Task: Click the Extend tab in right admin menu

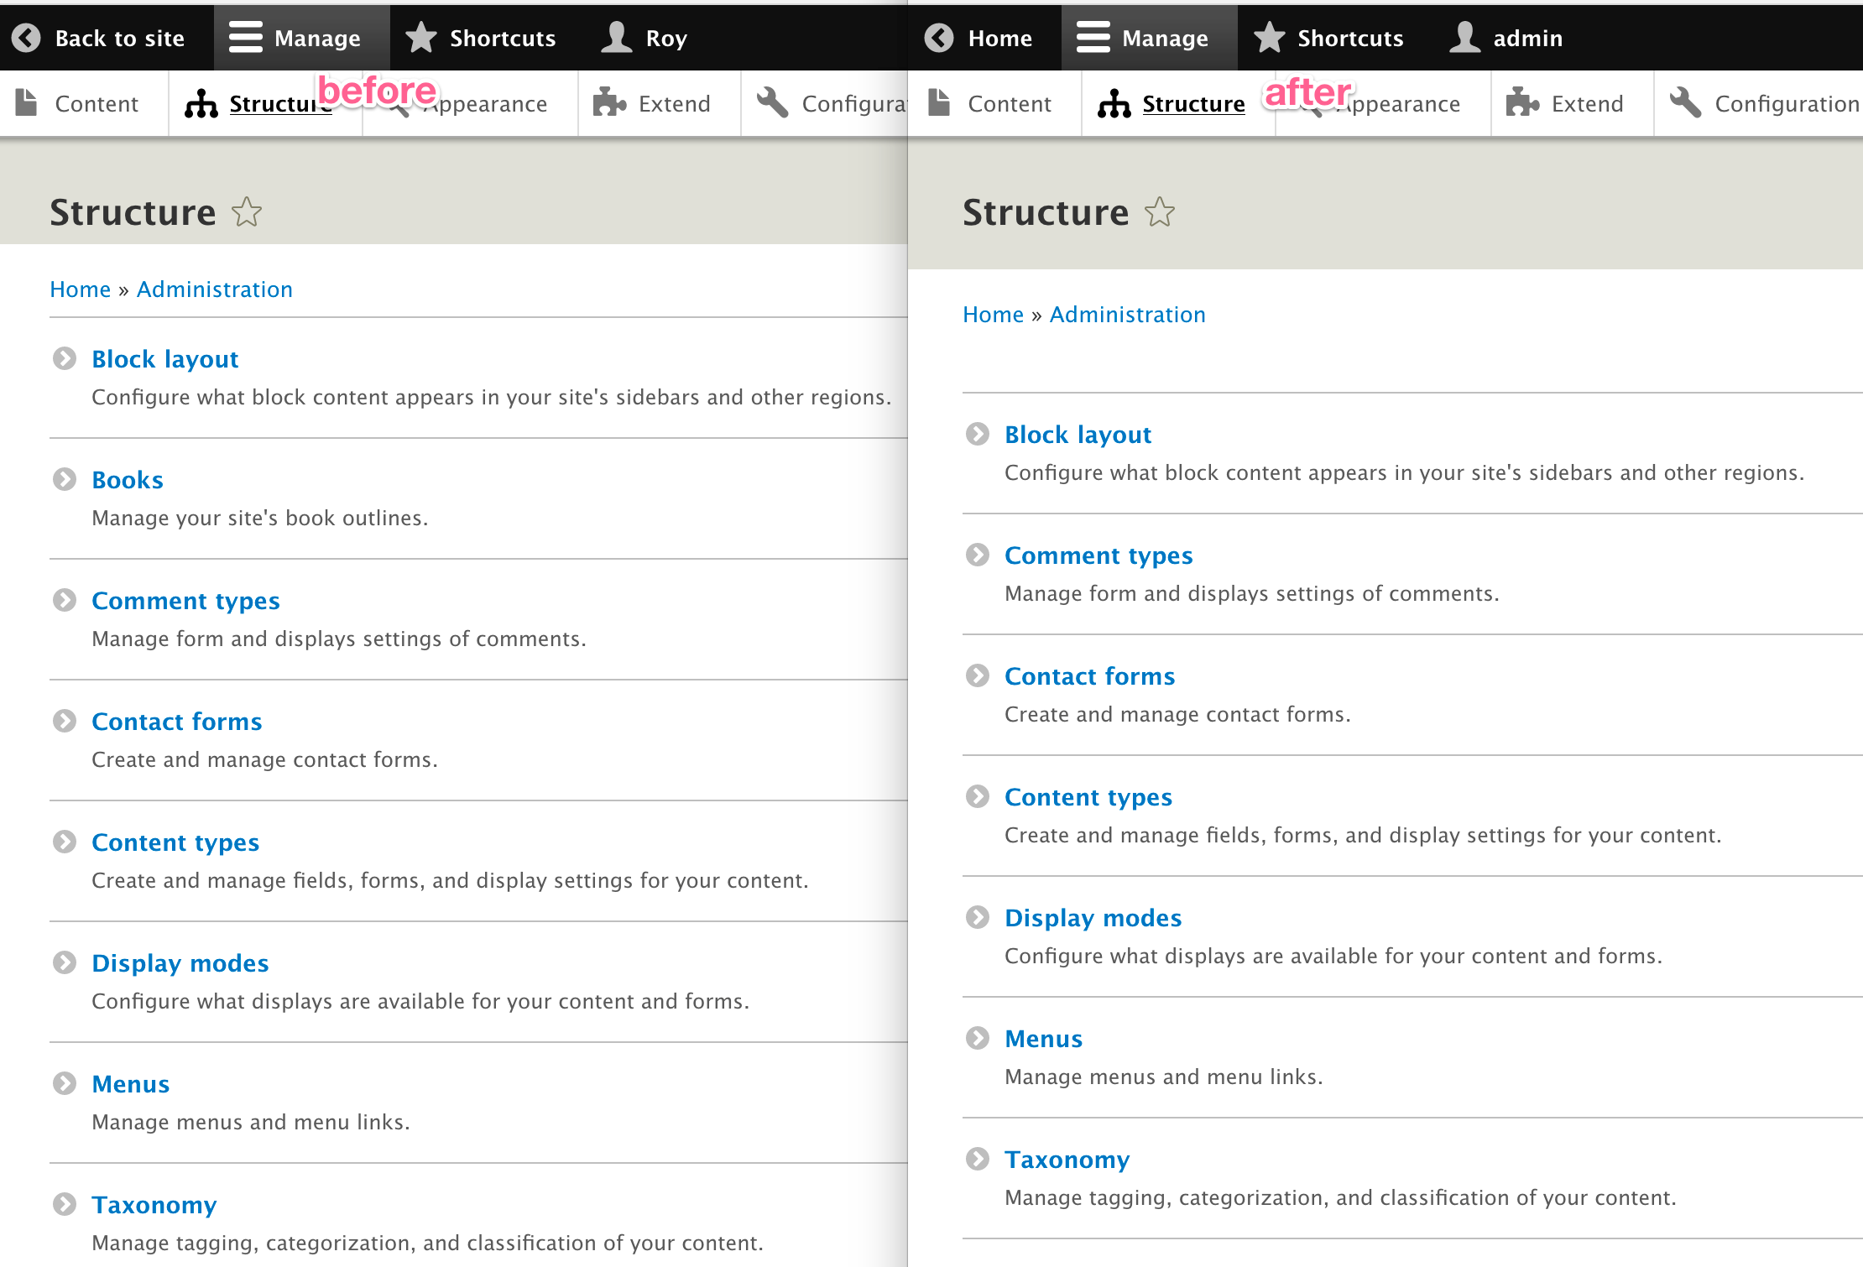Action: point(1586,104)
